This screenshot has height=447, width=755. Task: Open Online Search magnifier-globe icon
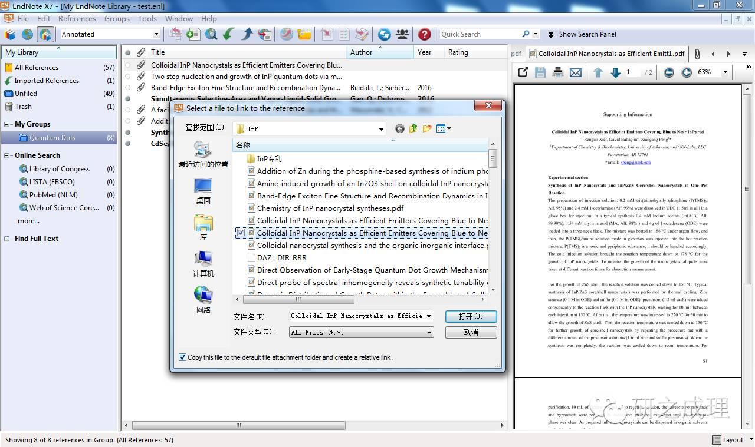tap(211, 34)
